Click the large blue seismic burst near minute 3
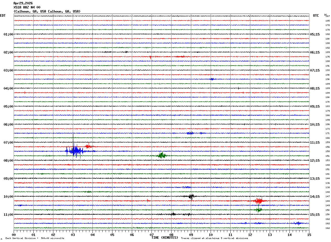This screenshot has width=331, height=242. 75,151
